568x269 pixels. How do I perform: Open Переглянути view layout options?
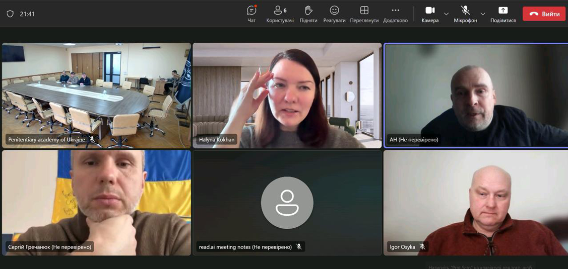pos(364,14)
